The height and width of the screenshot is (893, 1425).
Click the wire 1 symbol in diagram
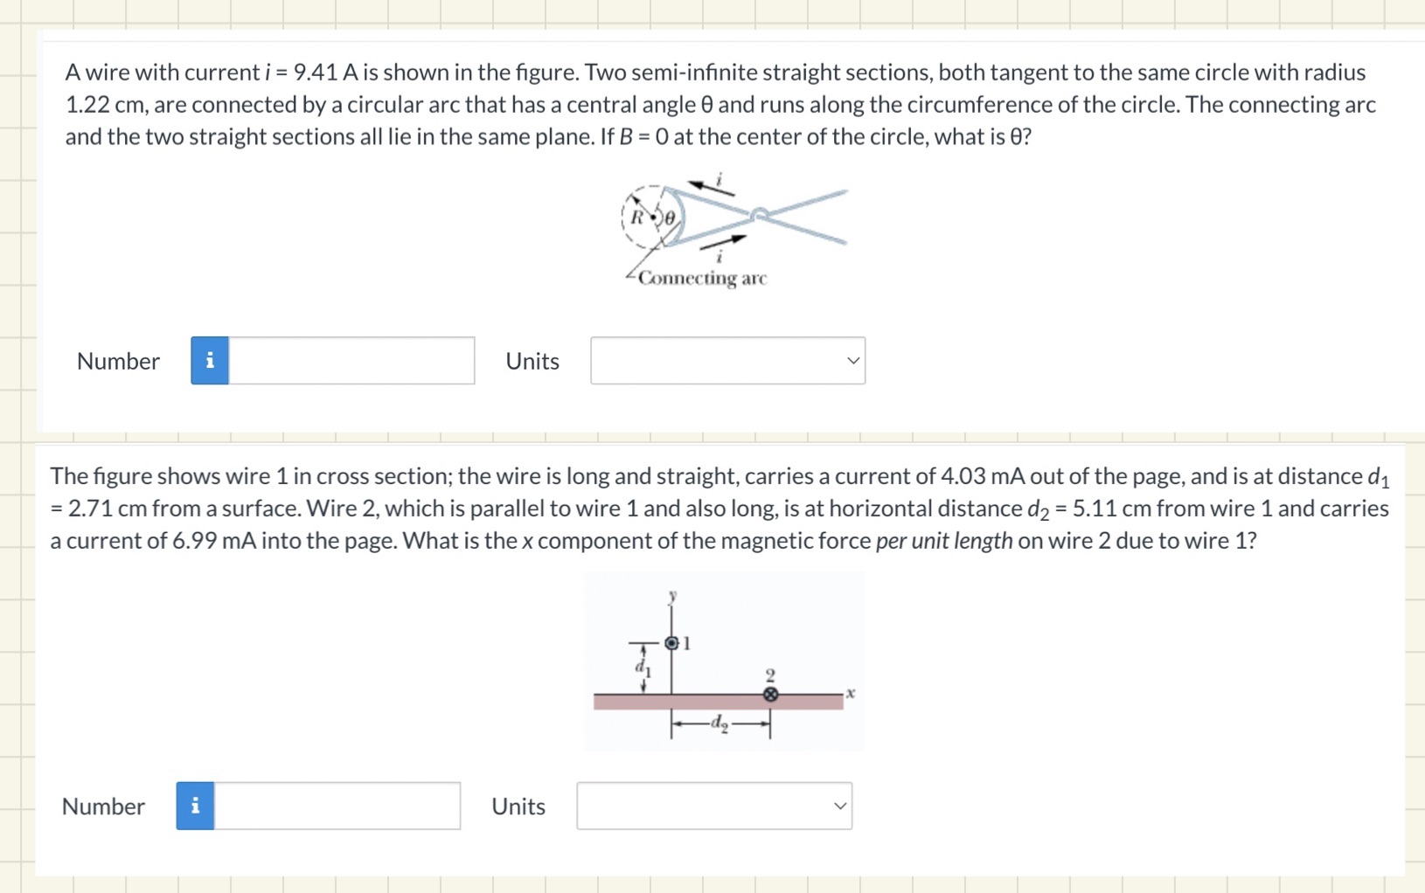click(671, 642)
